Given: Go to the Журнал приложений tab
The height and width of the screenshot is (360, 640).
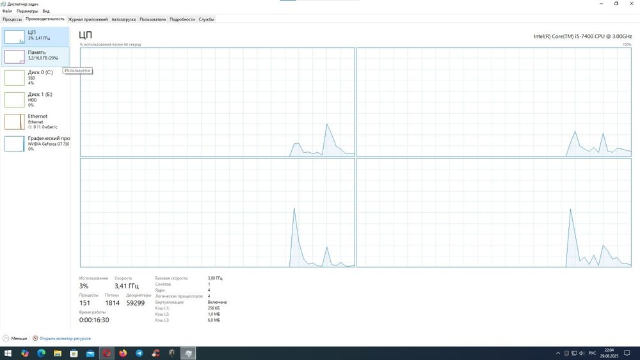Looking at the screenshot, I should point(88,19).
